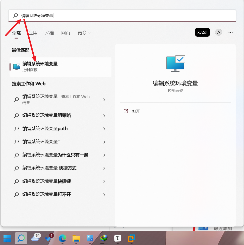Expand chevron next to 打不开 suggestion

[104, 195]
